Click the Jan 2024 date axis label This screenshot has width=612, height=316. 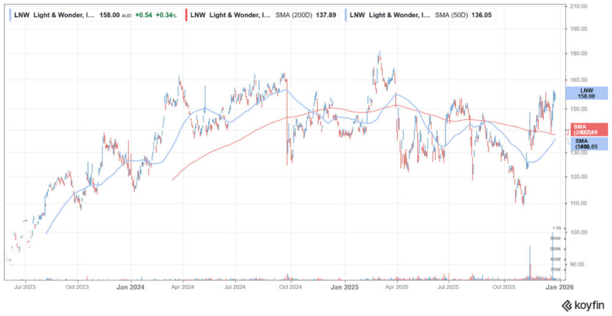coord(131,287)
